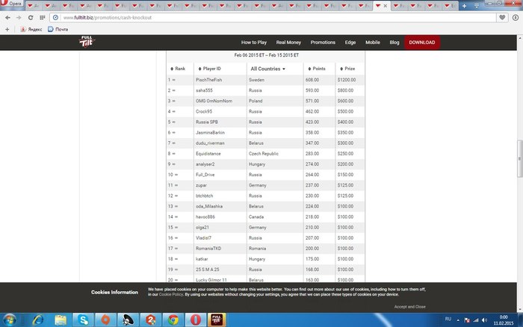Image resolution: width=523 pixels, height=327 pixels.
Task: Open downloads icon beside address bar
Action: (x=516, y=18)
